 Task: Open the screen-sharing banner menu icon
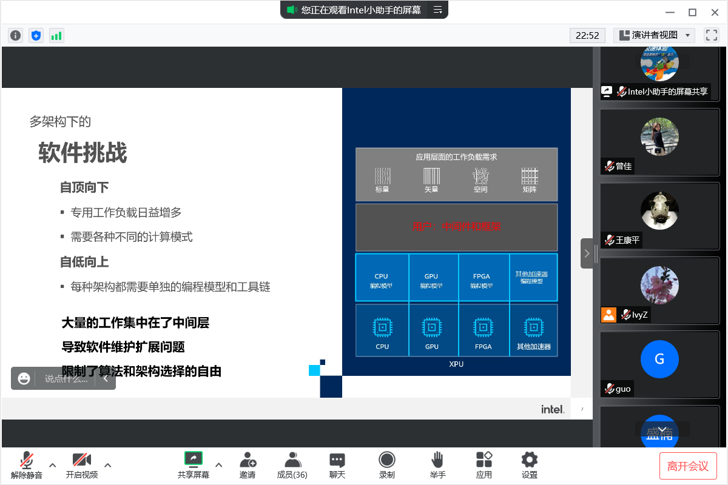click(x=437, y=10)
